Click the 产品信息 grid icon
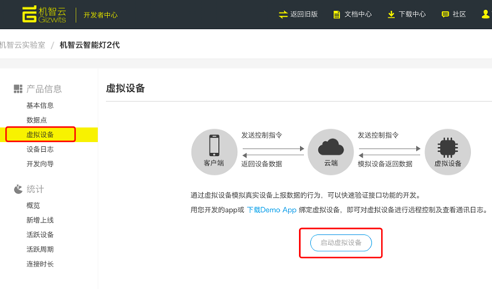This screenshot has width=492, height=289. tap(18, 89)
